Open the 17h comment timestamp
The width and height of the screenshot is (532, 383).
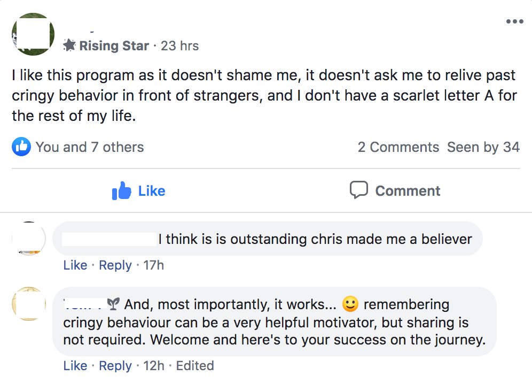pos(153,265)
